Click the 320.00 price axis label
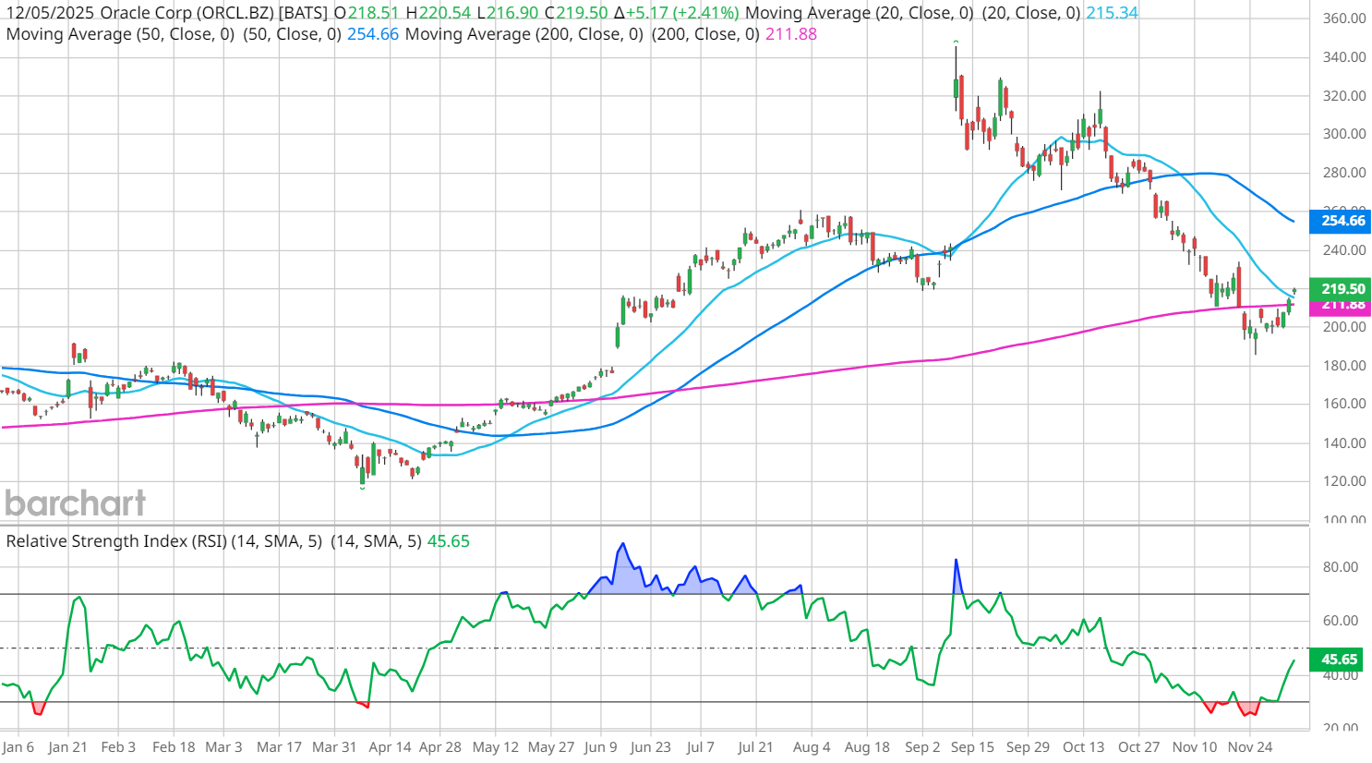The width and height of the screenshot is (1372, 763). tap(1343, 96)
